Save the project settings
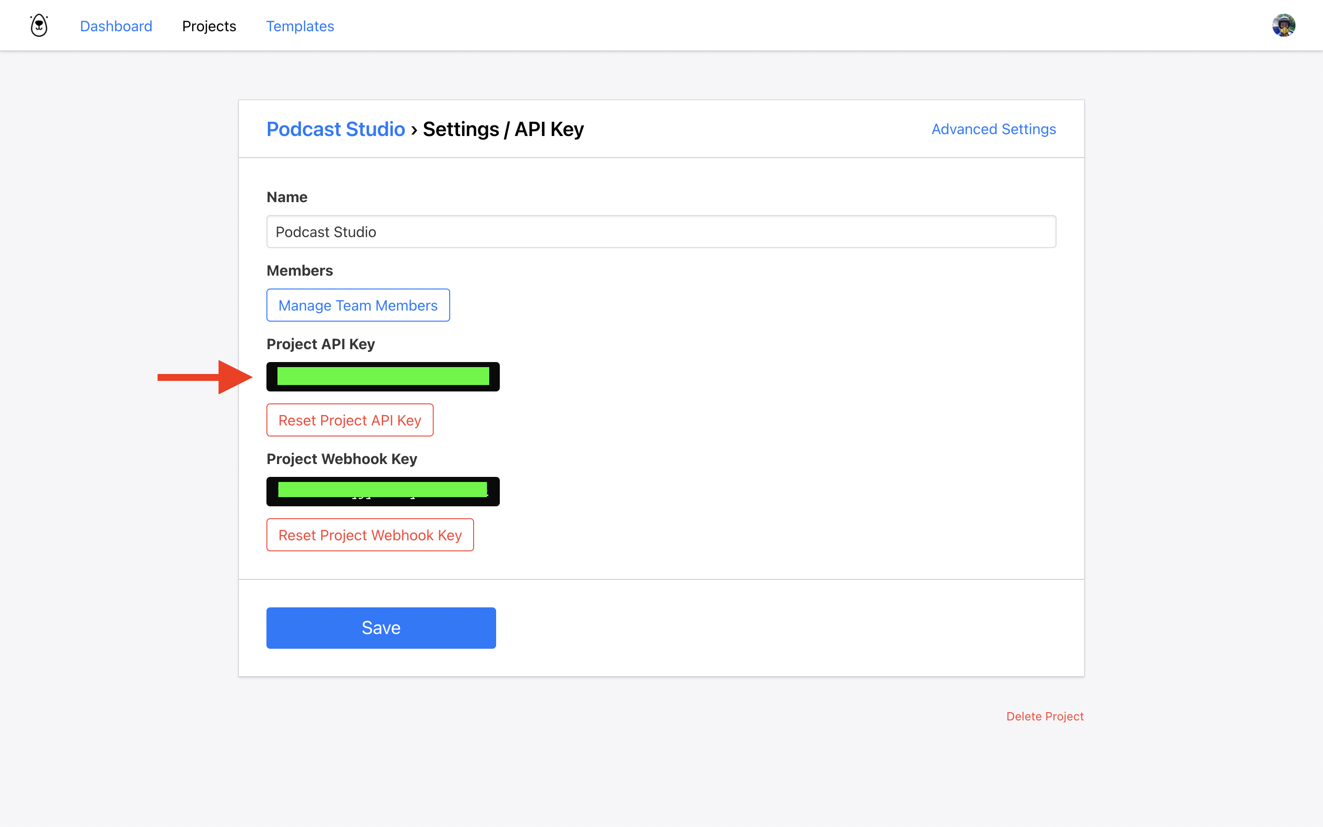This screenshot has height=827, width=1323. click(381, 628)
